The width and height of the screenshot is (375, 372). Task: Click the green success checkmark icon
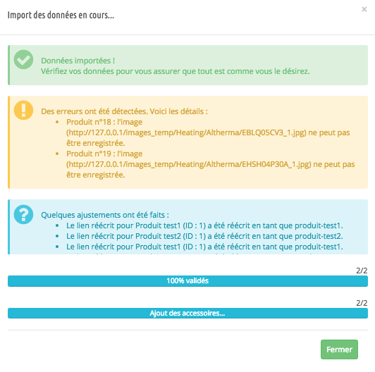point(23,59)
